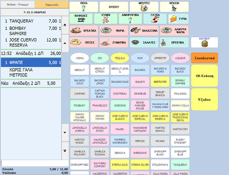Jump to top of order list
Viewport: 229px width, 175px height.
65,24
